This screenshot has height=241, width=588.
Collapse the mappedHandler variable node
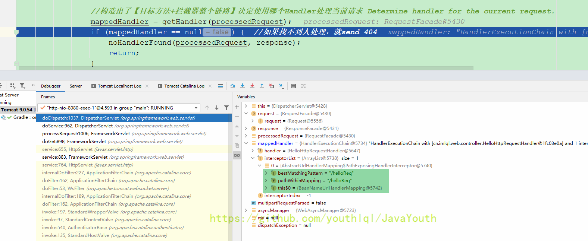[246, 143]
